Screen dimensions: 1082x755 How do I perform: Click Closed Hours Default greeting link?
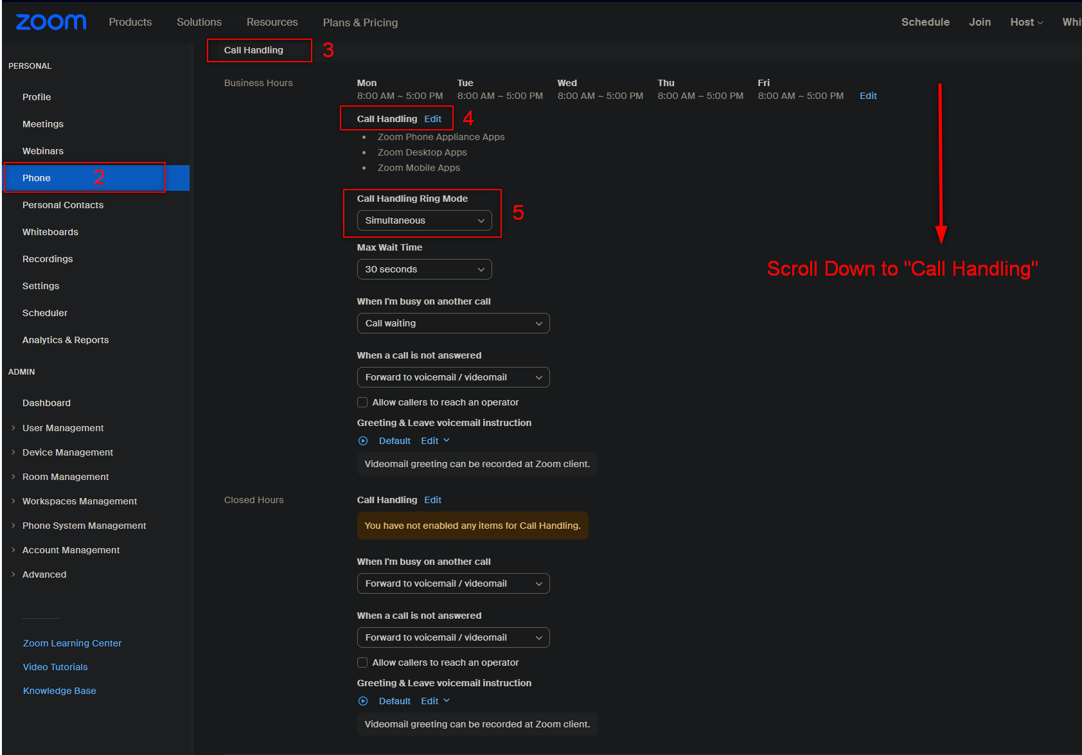(x=395, y=701)
